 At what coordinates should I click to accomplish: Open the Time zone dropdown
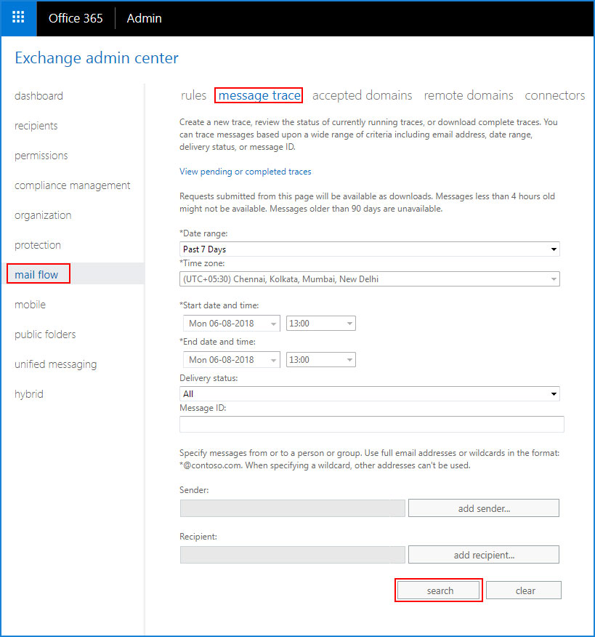pos(369,279)
